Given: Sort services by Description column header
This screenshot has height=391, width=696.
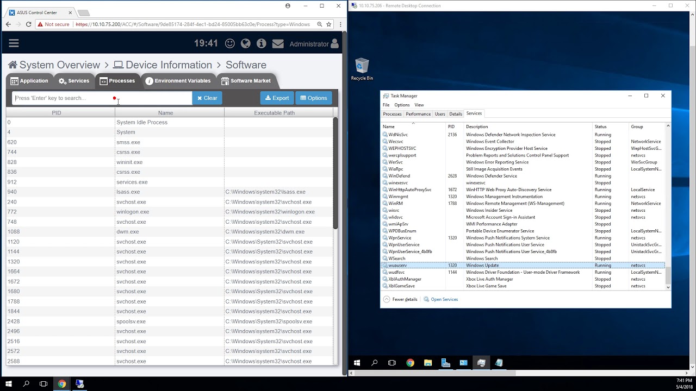Looking at the screenshot, I should click(527, 127).
